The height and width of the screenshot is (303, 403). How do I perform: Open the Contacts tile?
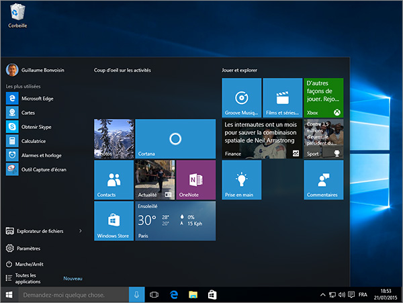click(x=114, y=179)
